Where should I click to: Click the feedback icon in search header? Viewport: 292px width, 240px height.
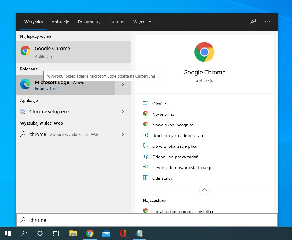tap(253, 22)
